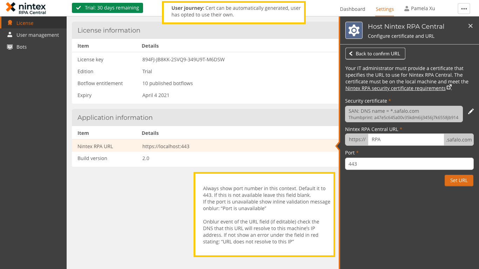This screenshot has height=269, width=479.
Task: Open Bots in sidebar
Action: coord(33,47)
